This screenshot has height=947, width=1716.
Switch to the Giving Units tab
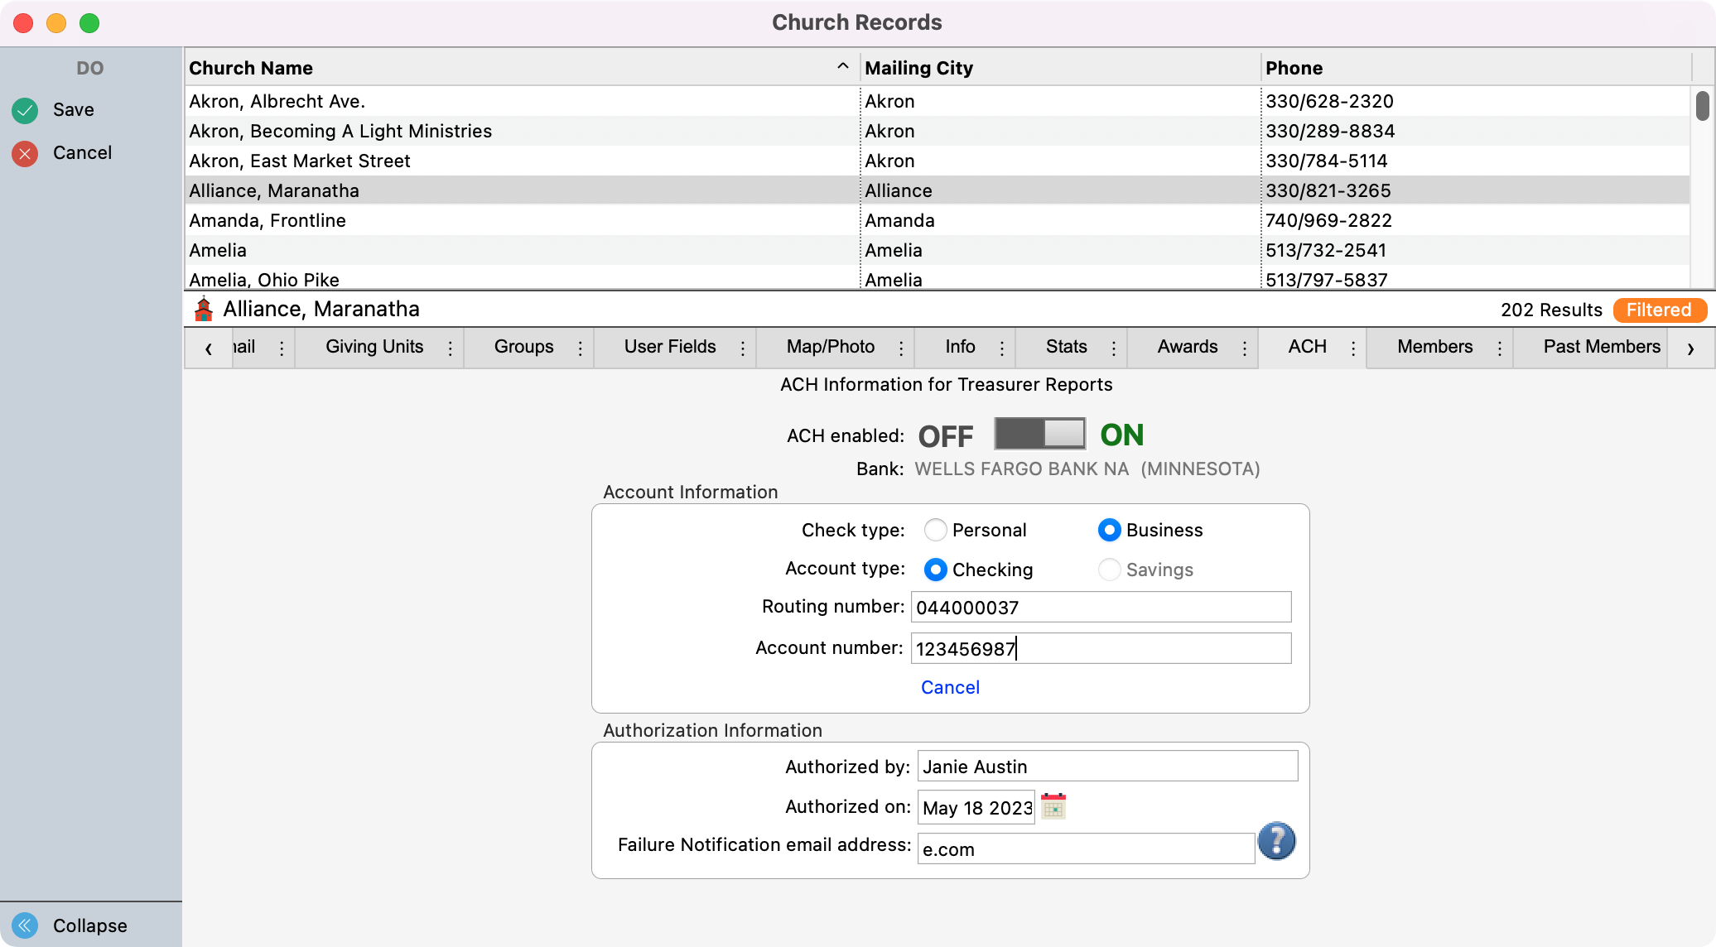pos(374,347)
